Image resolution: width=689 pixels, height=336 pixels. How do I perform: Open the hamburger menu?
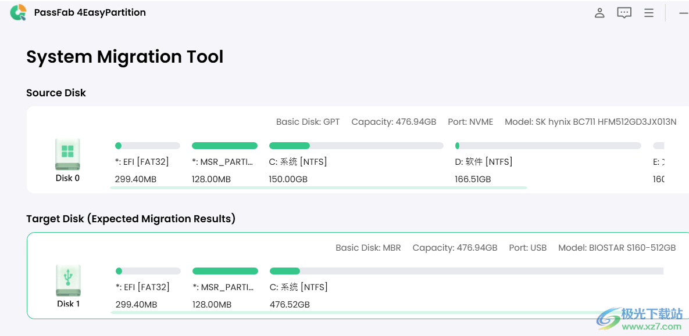(649, 12)
